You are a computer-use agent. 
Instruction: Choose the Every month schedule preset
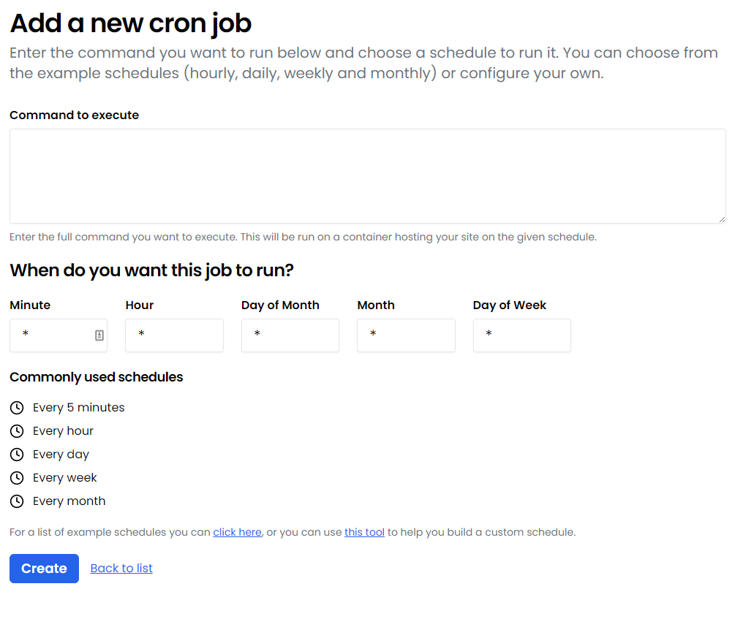tap(69, 501)
